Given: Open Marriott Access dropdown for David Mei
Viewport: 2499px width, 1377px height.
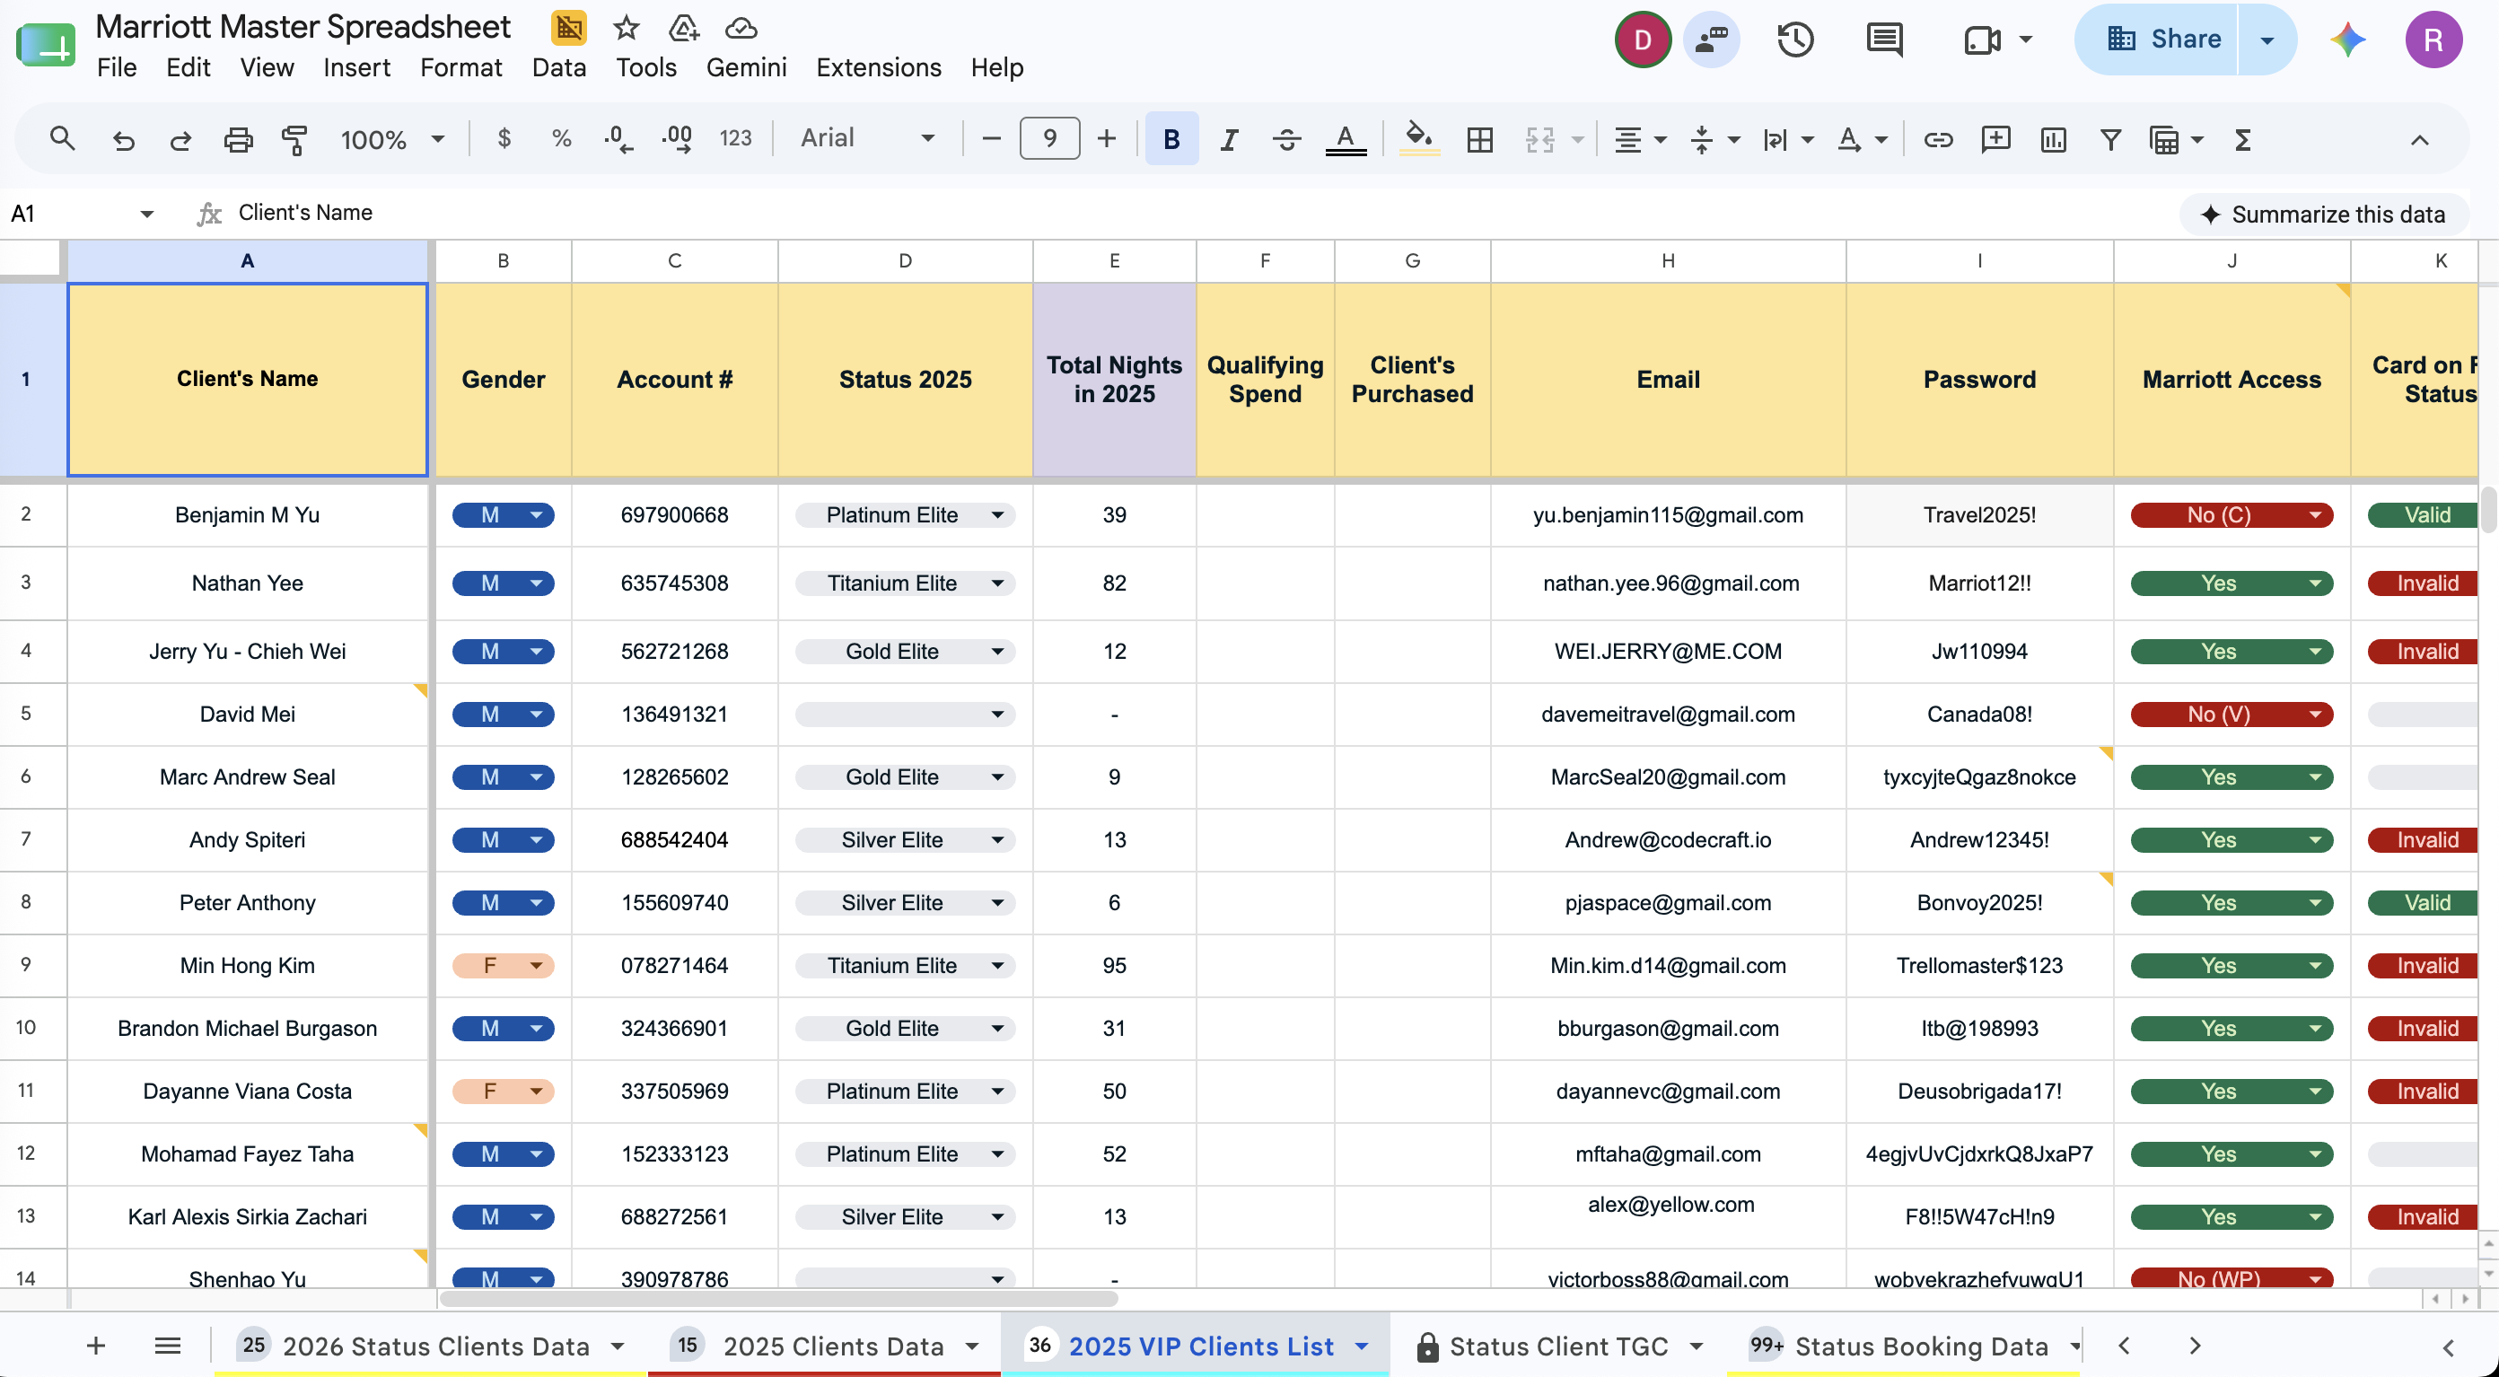Looking at the screenshot, I should point(2316,715).
